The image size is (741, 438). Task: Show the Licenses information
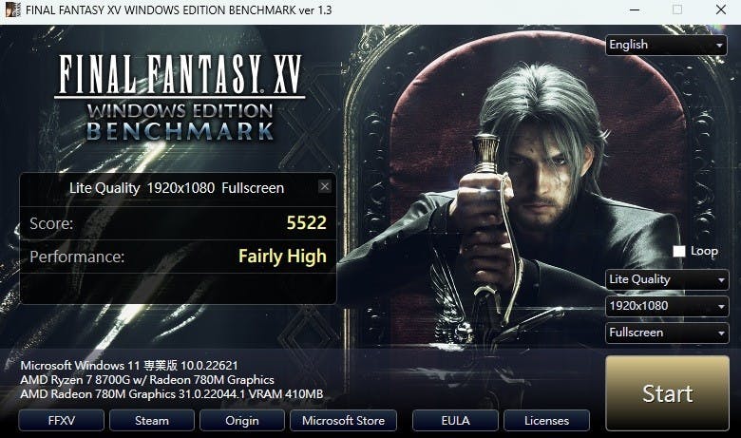pyautogui.click(x=546, y=421)
